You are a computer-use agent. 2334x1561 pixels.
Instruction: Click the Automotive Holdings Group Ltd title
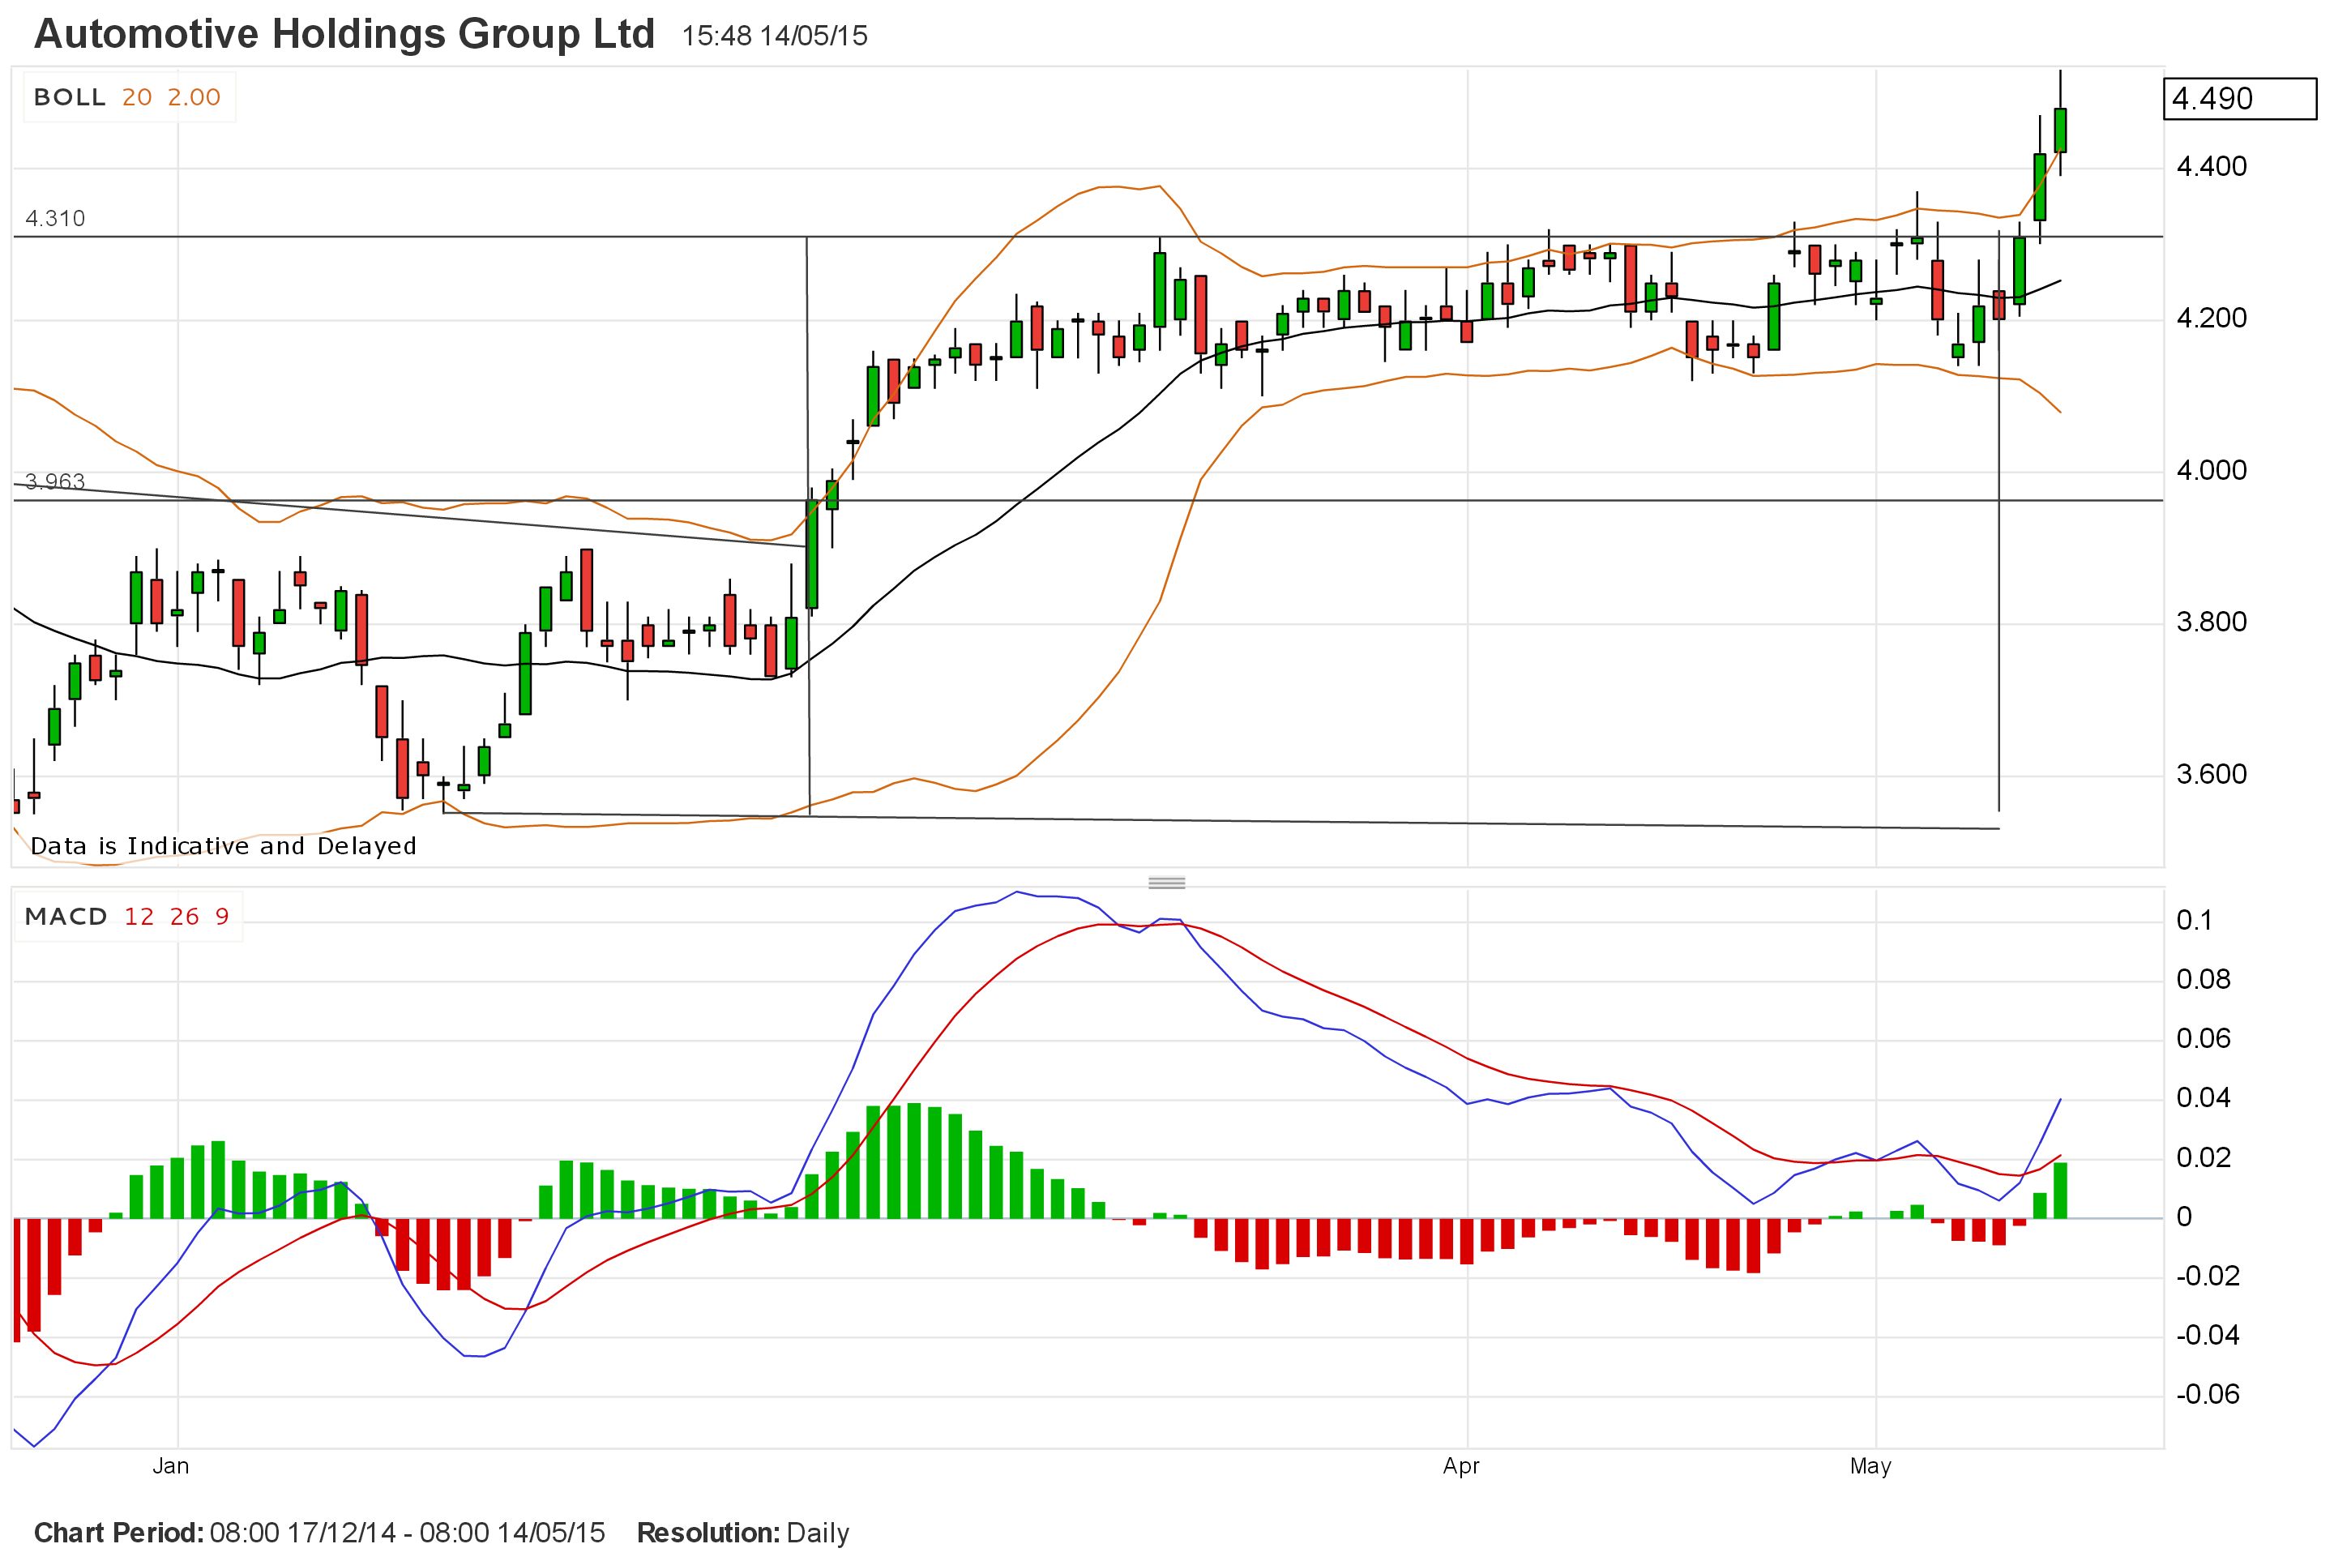344,34
